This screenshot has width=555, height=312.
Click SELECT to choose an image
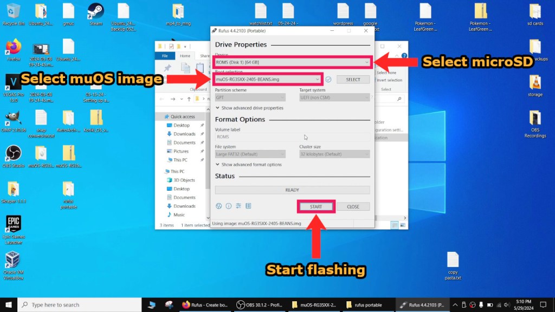[x=353, y=79]
